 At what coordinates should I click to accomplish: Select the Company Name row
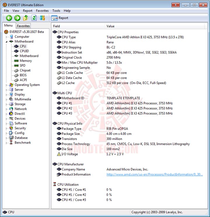[x=130, y=169]
